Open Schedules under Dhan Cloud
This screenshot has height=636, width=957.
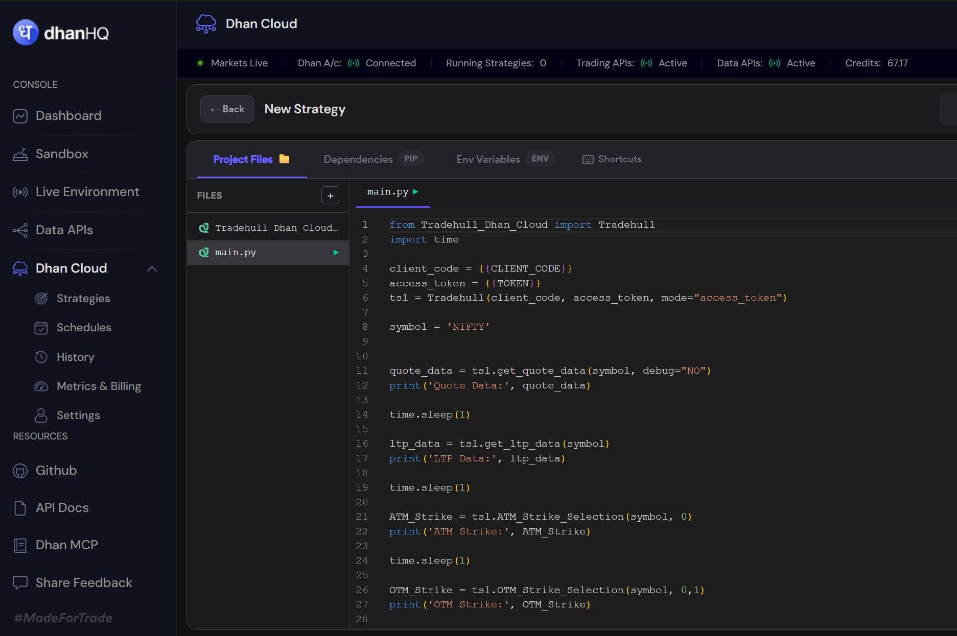click(84, 328)
